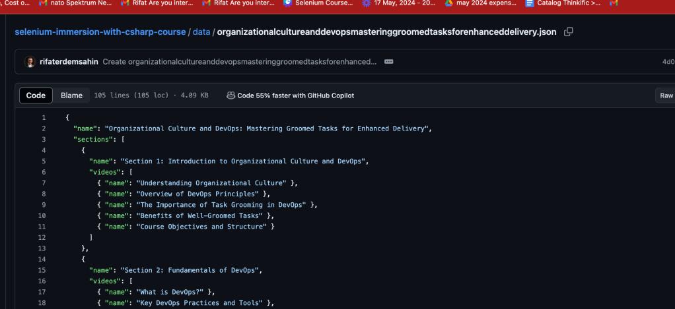The image size is (675, 309).
Task: Click 'Key DevOps Practices and Tools' code line
Action: (186, 303)
